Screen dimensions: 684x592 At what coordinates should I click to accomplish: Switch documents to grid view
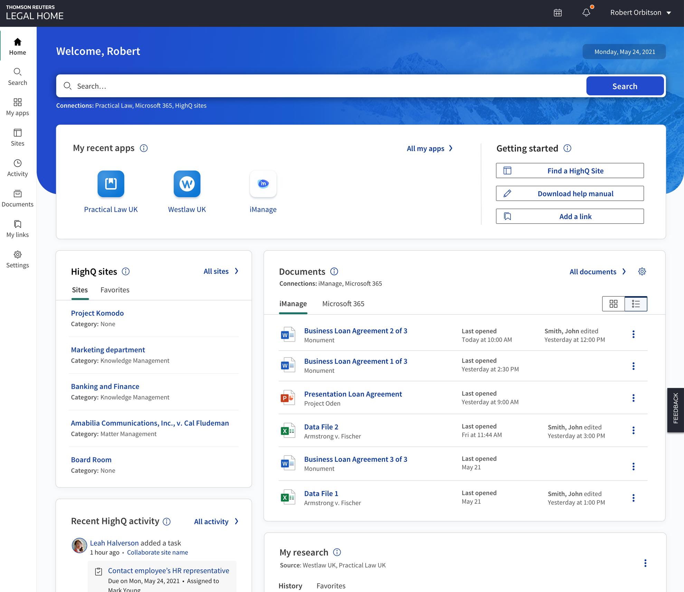pyautogui.click(x=614, y=304)
